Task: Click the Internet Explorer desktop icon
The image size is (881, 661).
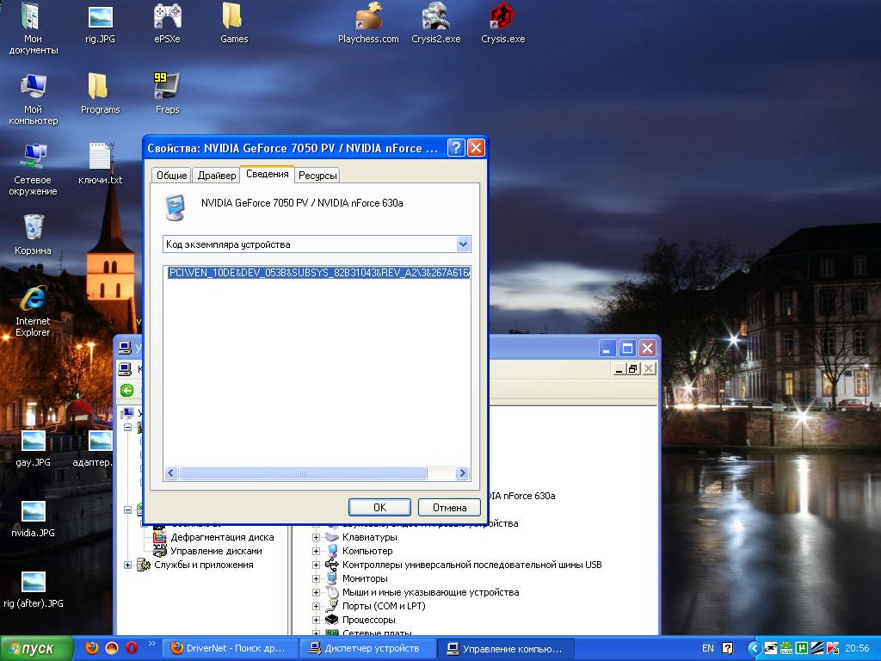Action: click(x=33, y=300)
